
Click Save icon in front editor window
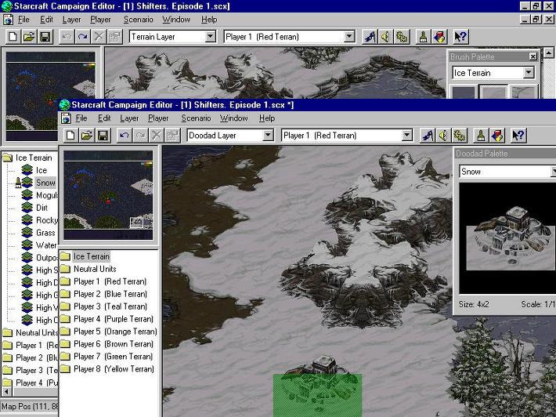coord(103,136)
